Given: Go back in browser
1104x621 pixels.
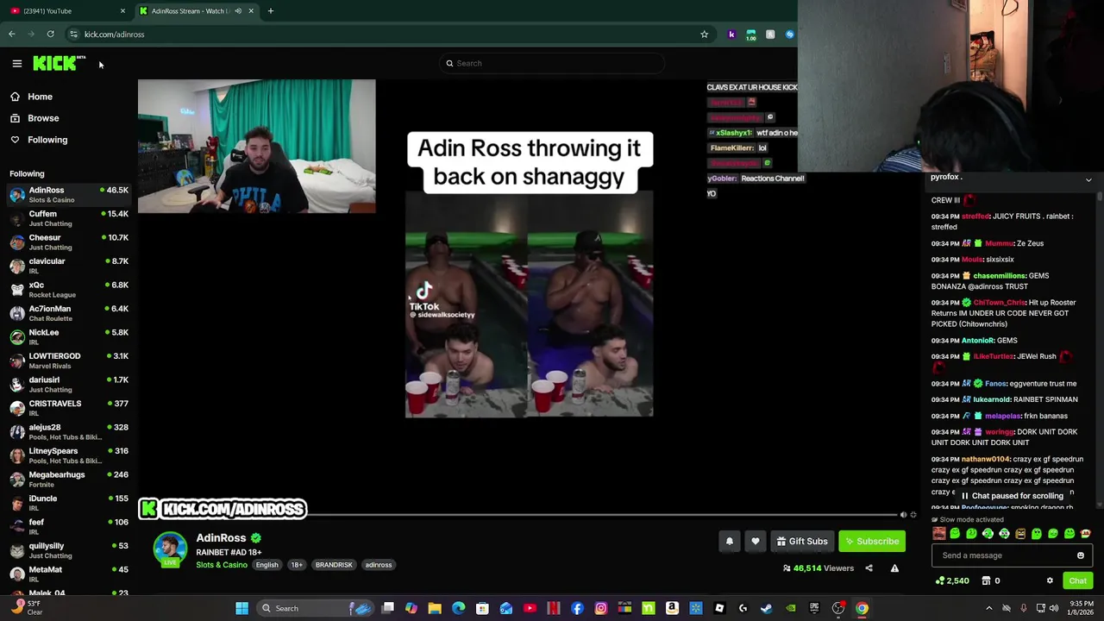Looking at the screenshot, I should coord(11,34).
